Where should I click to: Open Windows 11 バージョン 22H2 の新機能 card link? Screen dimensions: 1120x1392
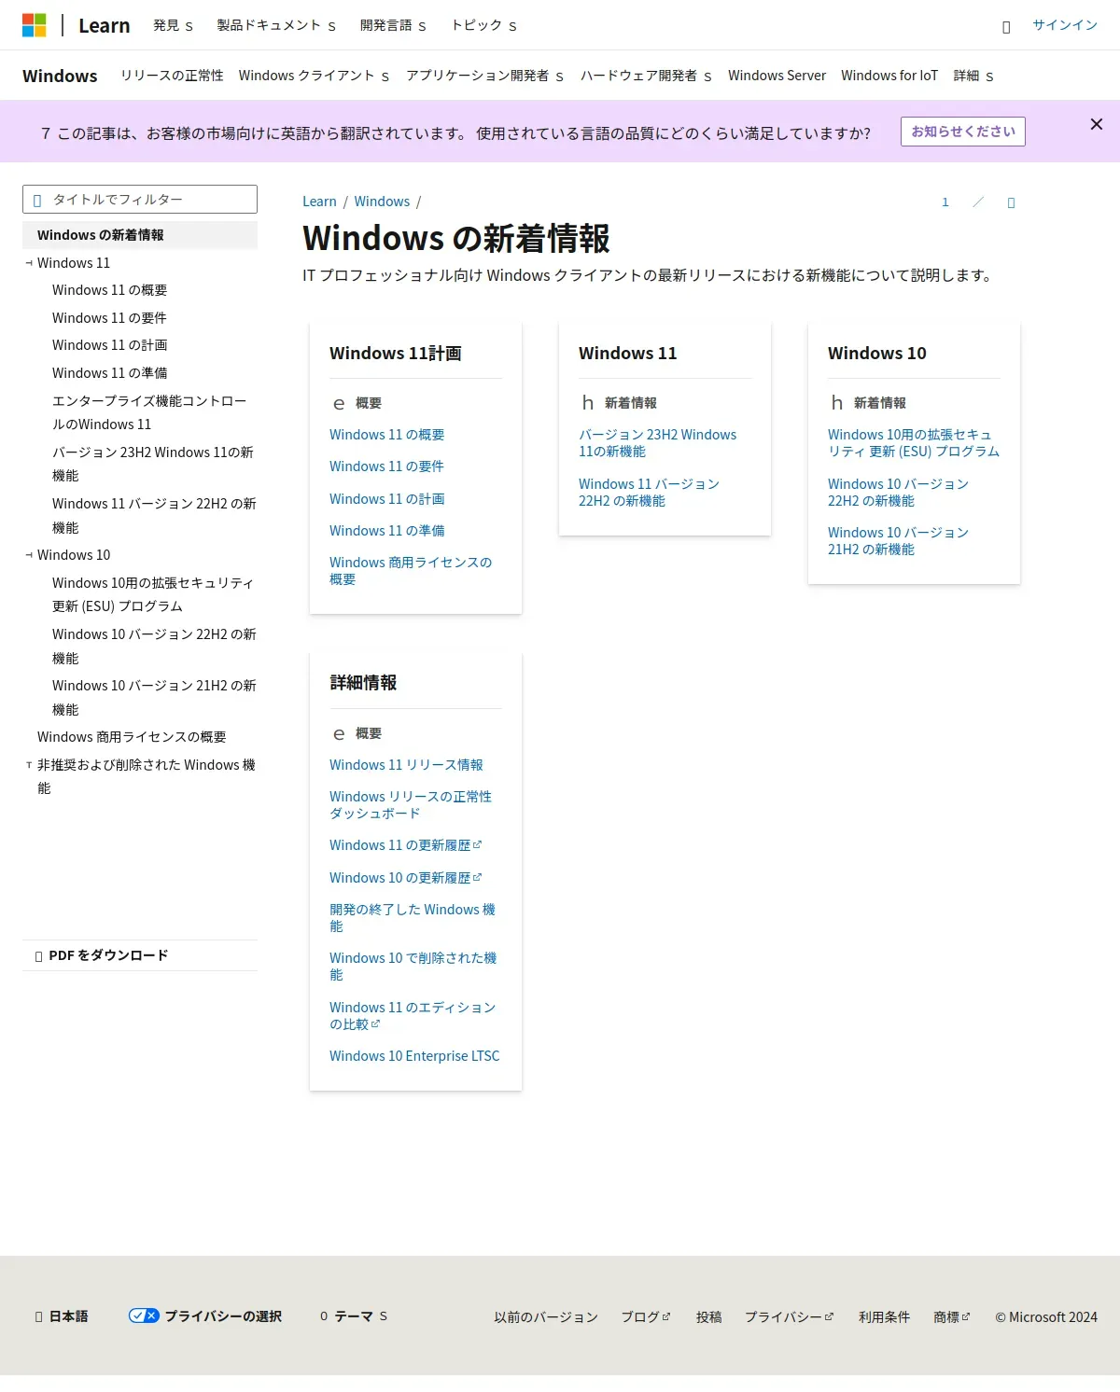click(x=649, y=493)
